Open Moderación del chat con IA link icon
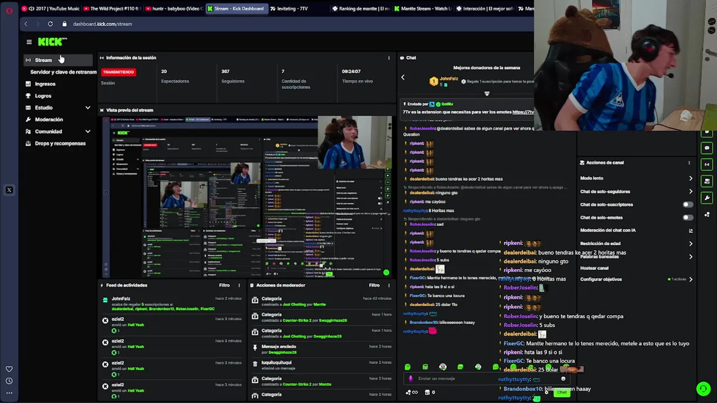Image resolution: width=717 pixels, height=403 pixels. (x=691, y=231)
